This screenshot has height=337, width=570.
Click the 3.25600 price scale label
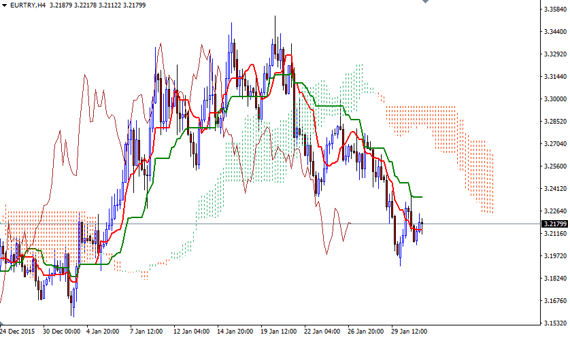pos(555,166)
